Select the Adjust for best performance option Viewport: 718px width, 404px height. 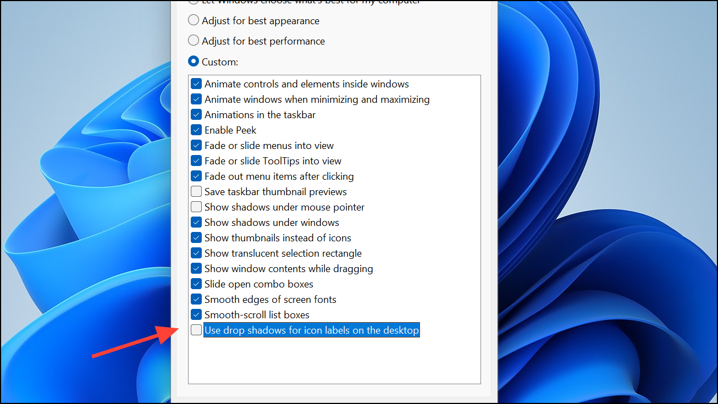point(194,40)
